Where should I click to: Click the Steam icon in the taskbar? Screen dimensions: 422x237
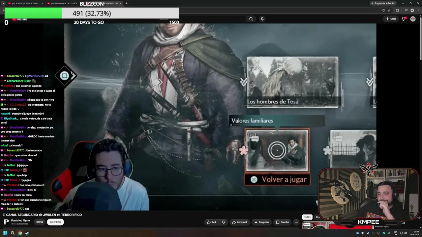[x=27, y=233]
